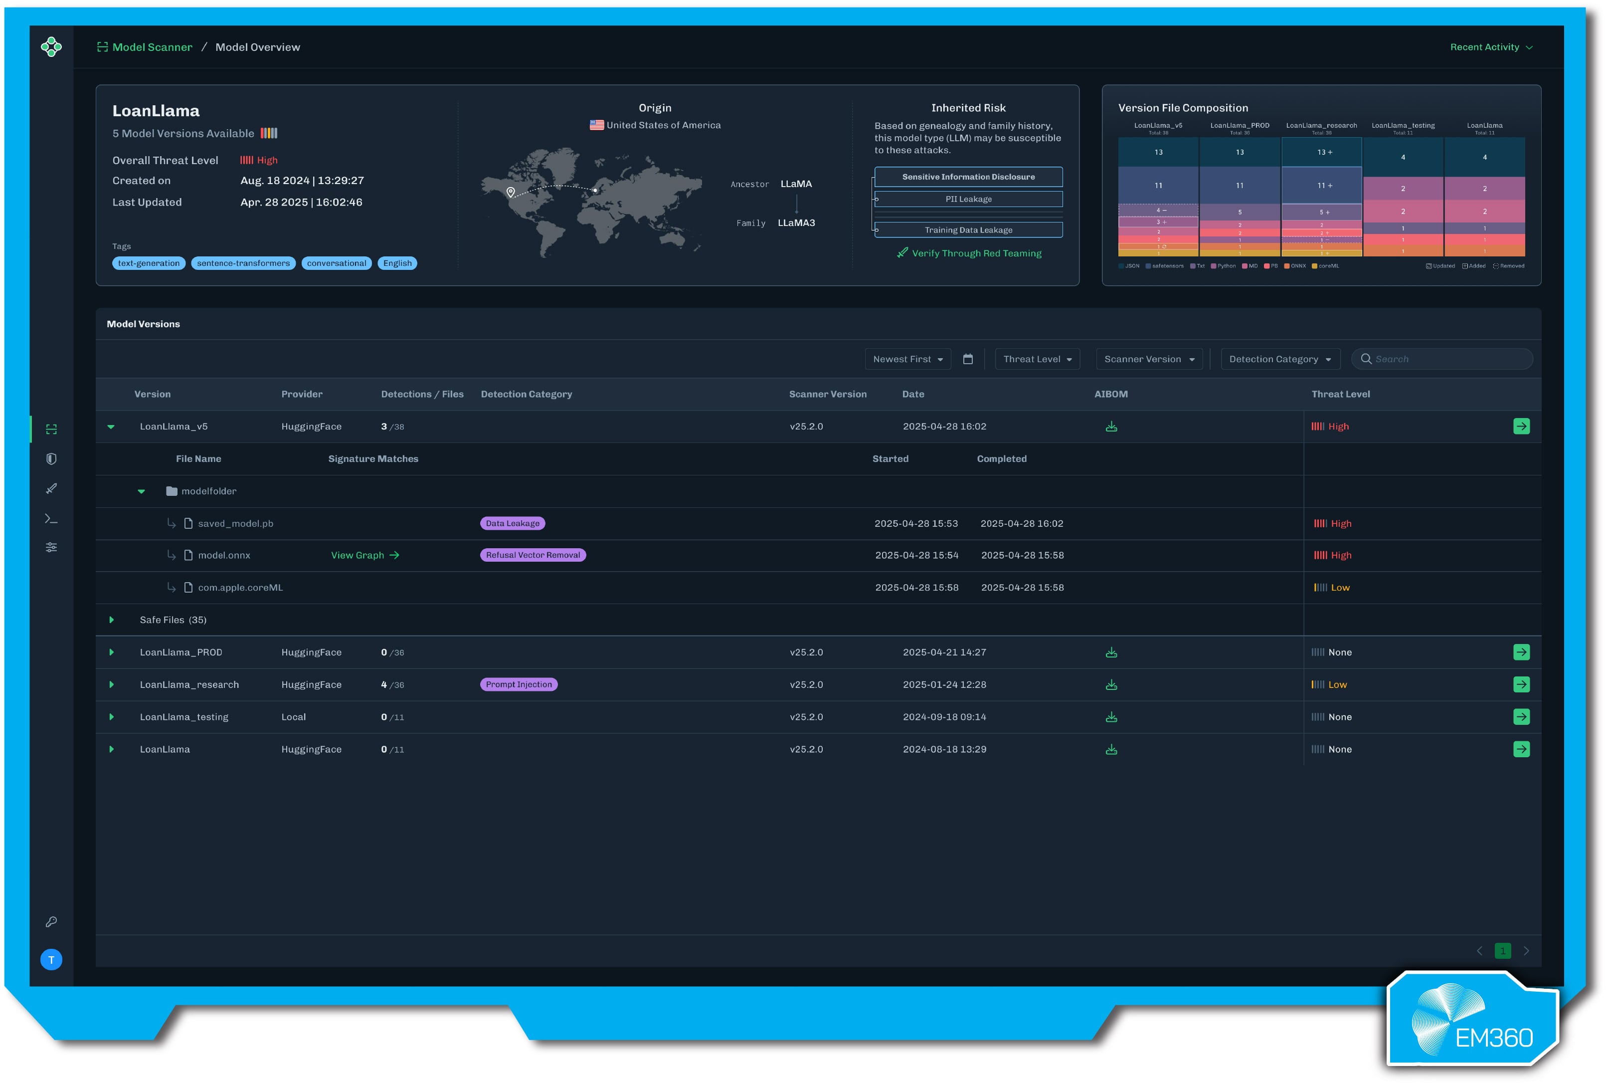Open the shield protection panel from the sidebar
The width and height of the screenshot is (1607, 1085).
coord(52,458)
